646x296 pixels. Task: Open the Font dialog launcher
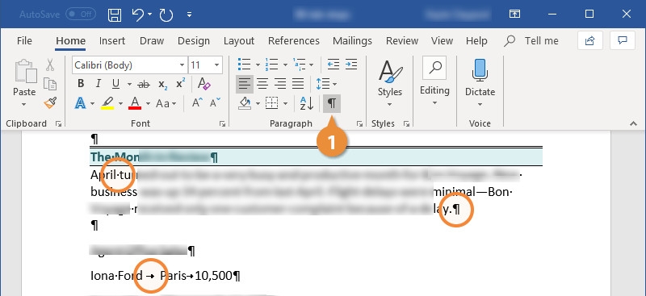(x=223, y=123)
